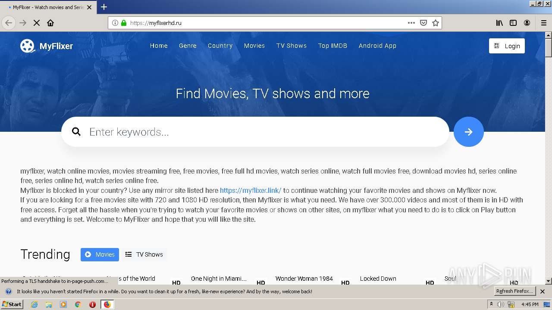The height and width of the screenshot is (310, 552).
Task: Open Firefox account icon
Action: pyautogui.click(x=527, y=23)
